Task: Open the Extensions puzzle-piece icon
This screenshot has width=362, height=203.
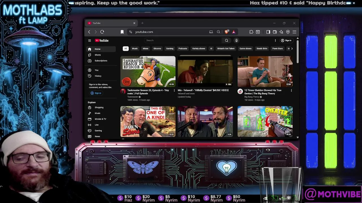Action: click(x=251, y=32)
